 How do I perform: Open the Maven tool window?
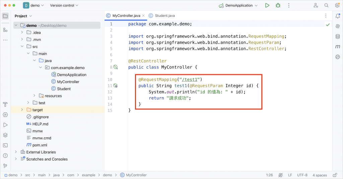click(x=337, y=47)
